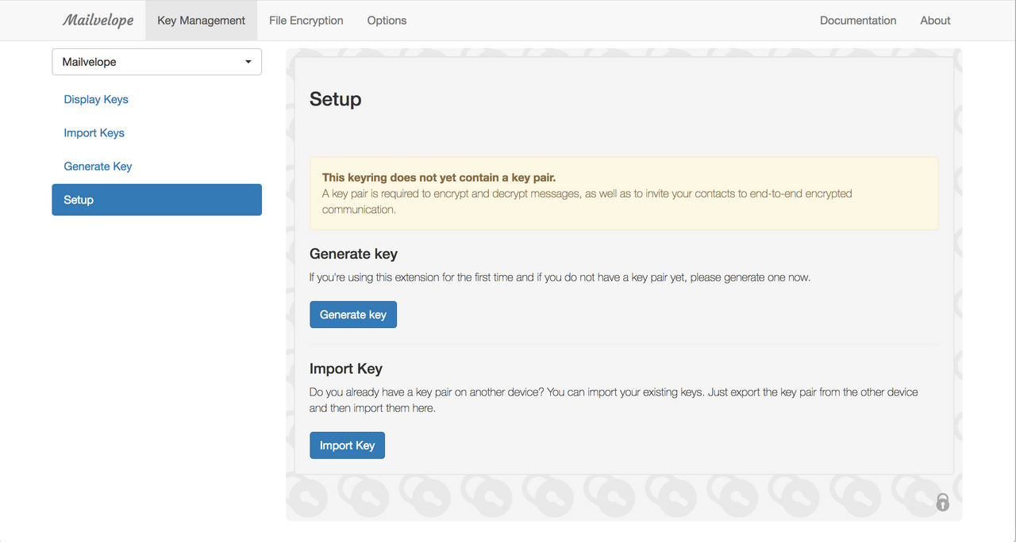Viewport: 1016px width, 542px height.
Task: Click the Mailvelope logo in the header
Action: pos(97,20)
